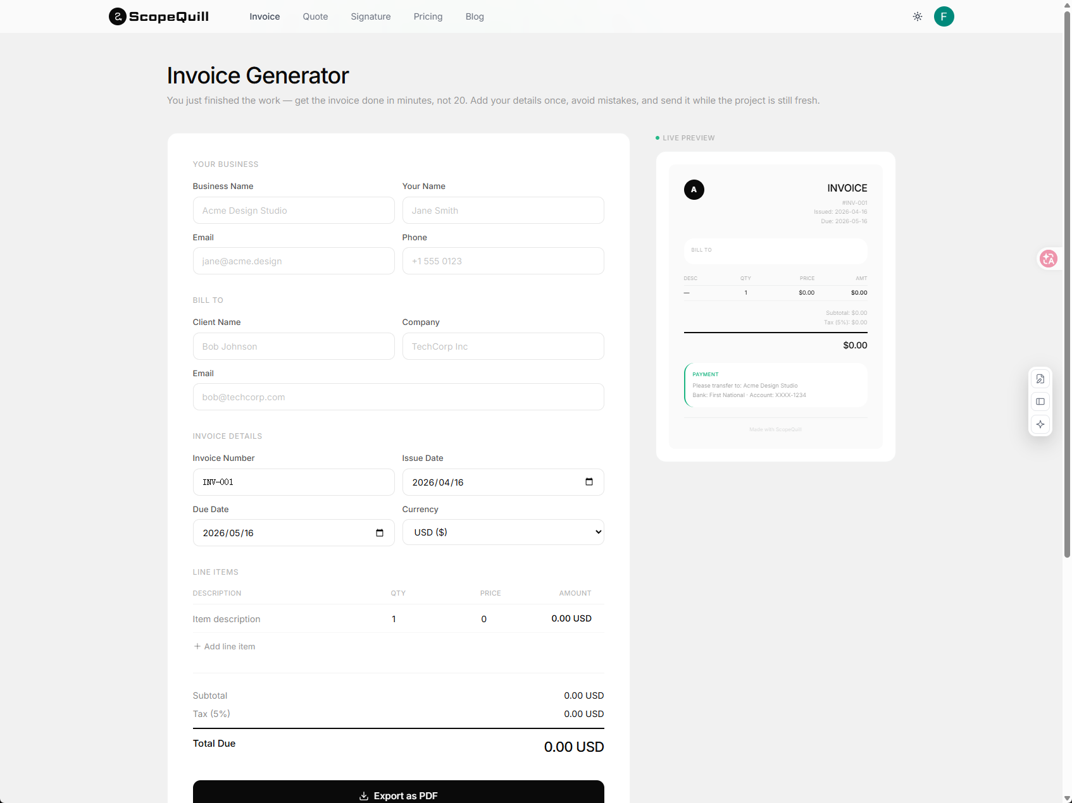Open the Currency dropdown
This screenshot has width=1072, height=803.
coord(503,532)
